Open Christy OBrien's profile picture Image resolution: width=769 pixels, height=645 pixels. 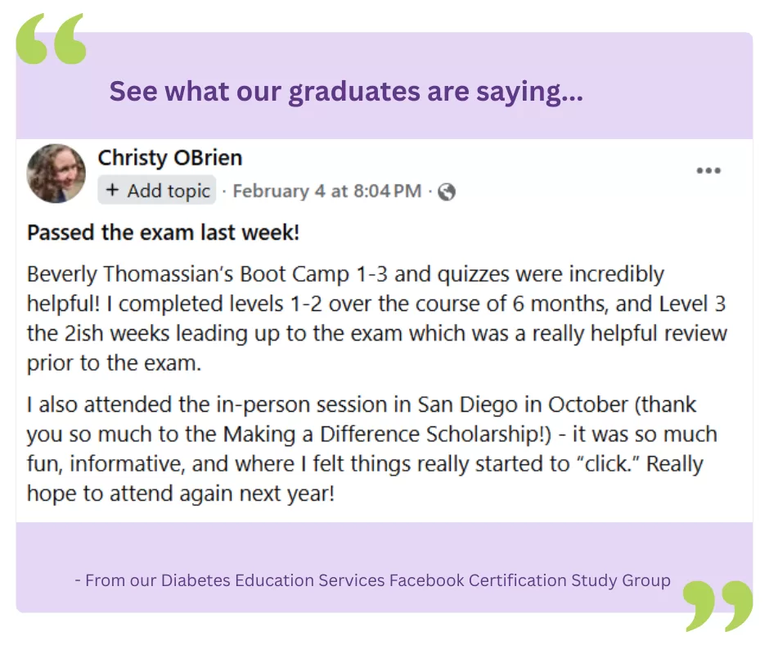coord(56,174)
